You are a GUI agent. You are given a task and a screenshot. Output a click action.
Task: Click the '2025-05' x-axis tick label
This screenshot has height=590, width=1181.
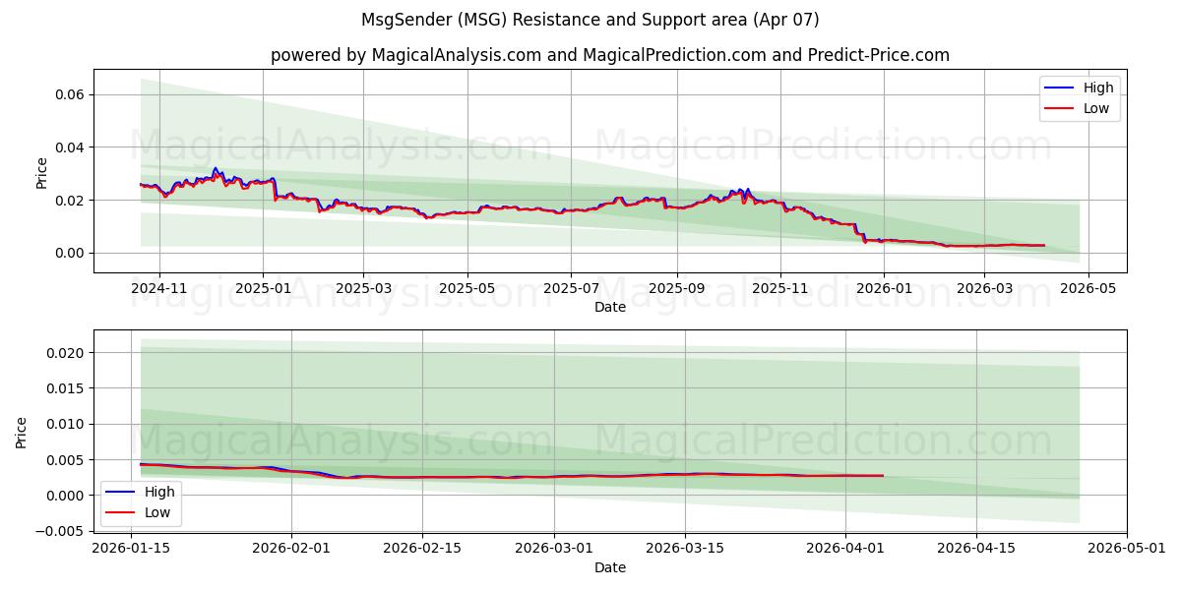(466, 288)
